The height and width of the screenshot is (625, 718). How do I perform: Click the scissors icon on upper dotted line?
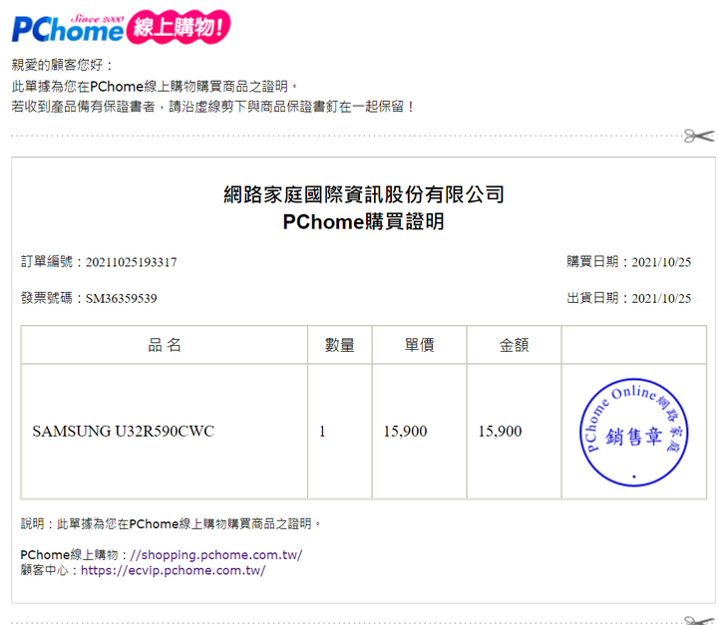click(699, 136)
